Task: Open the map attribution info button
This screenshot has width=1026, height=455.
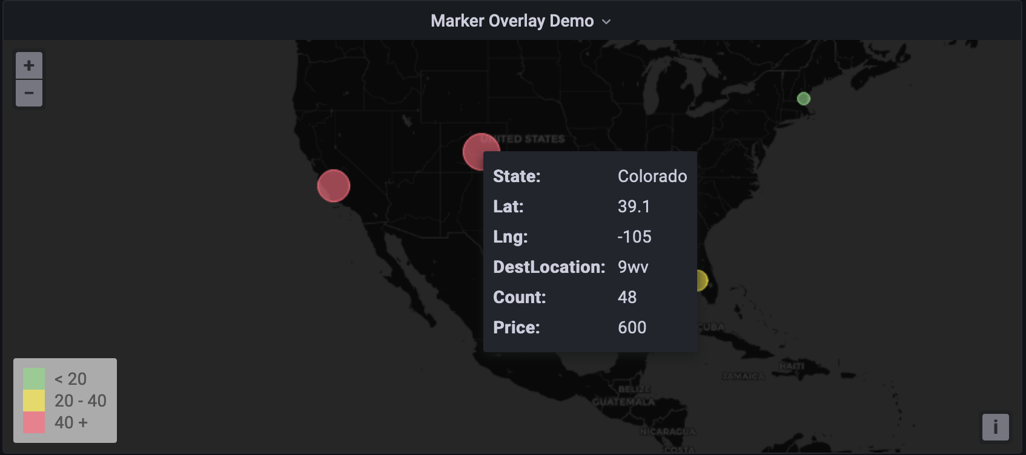Action: pos(995,427)
